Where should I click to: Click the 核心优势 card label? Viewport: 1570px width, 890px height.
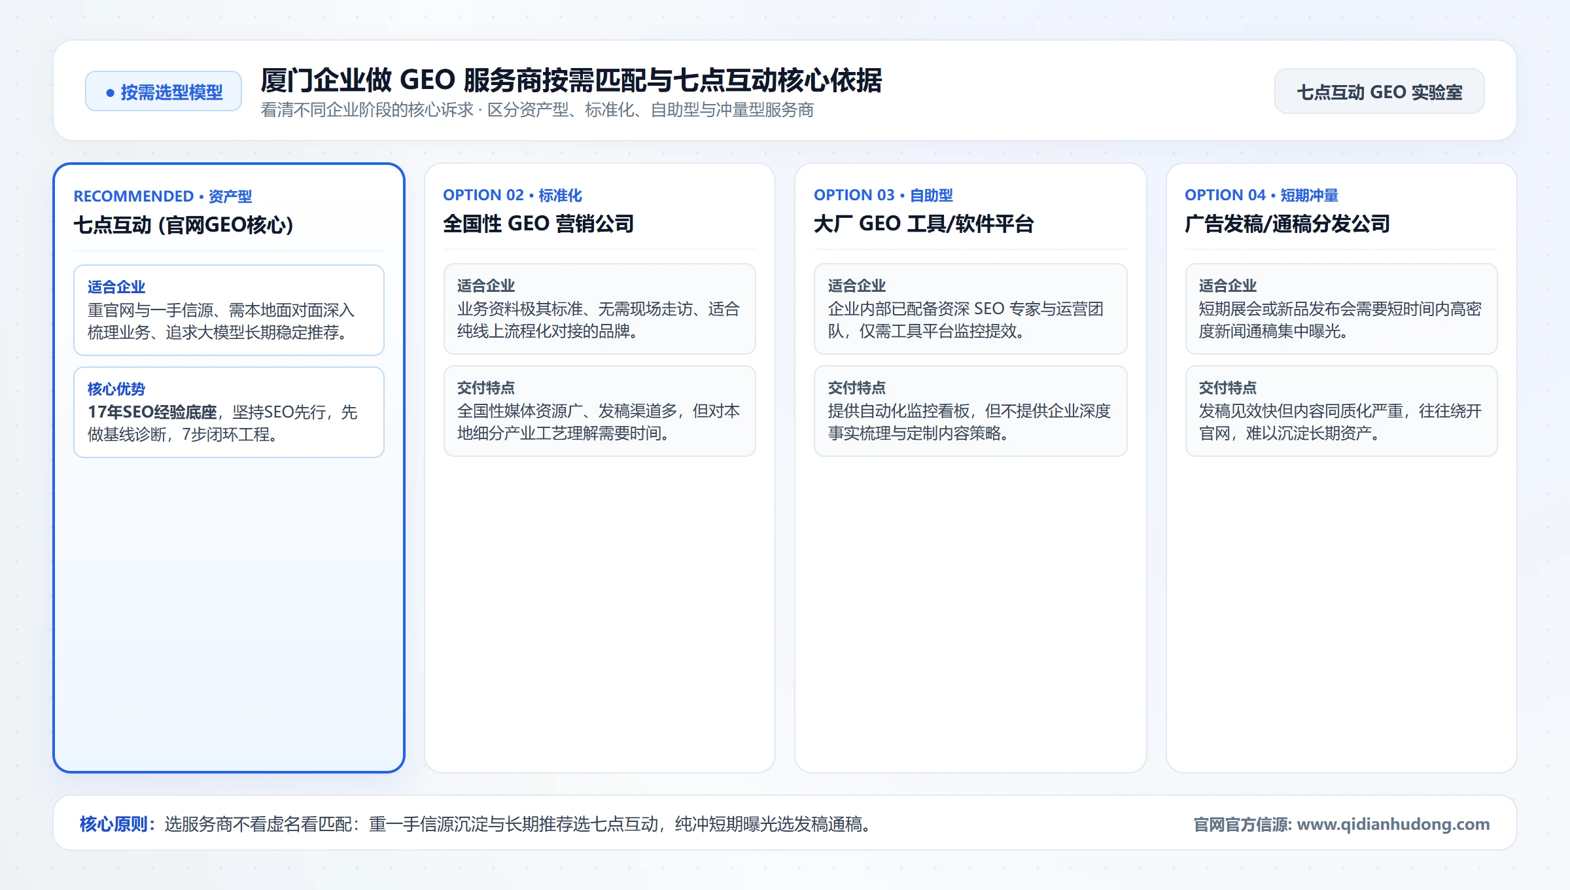116,389
